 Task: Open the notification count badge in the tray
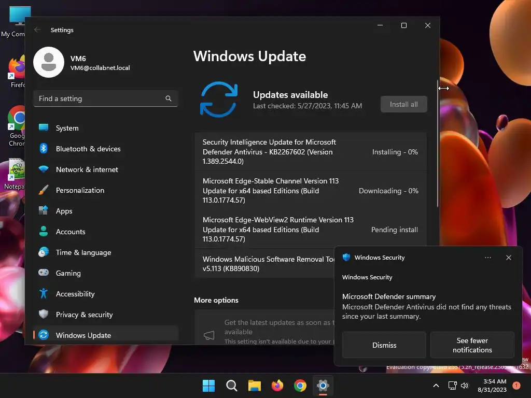[x=516, y=386]
